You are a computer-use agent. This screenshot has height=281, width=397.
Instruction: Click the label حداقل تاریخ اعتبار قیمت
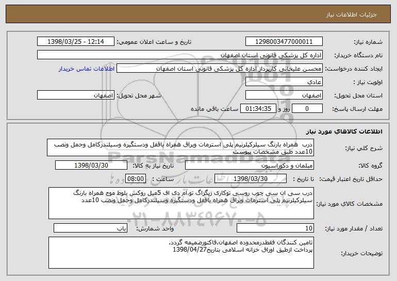pos(351,179)
